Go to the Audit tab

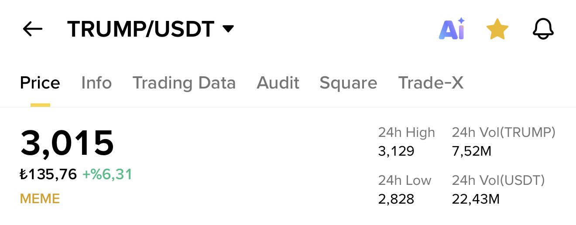point(278,83)
